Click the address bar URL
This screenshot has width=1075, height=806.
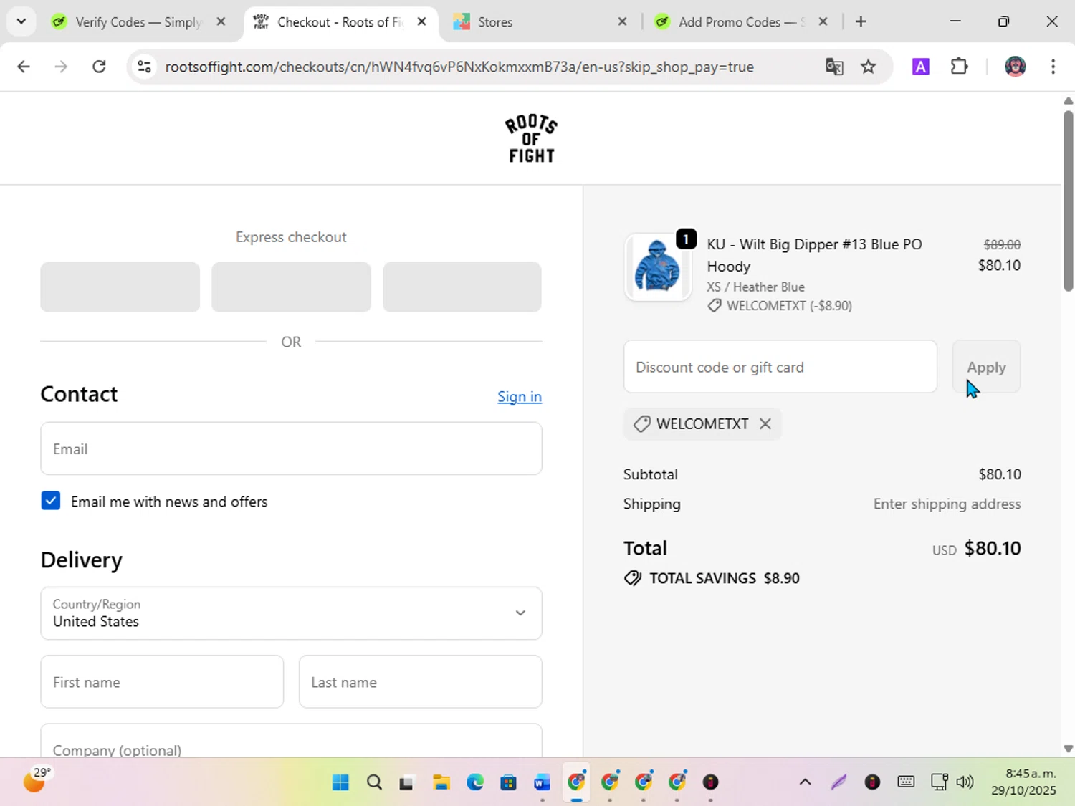pyautogui.click(x=459, y=67)
